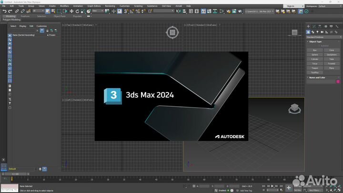Click the Cone primitive button
The image size is (343, 193).
332,51
